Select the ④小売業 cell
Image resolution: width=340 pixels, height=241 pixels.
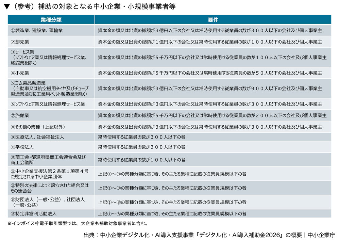point(51,73)
